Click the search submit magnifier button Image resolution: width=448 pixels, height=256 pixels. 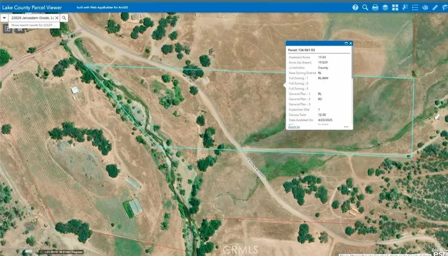64,18
